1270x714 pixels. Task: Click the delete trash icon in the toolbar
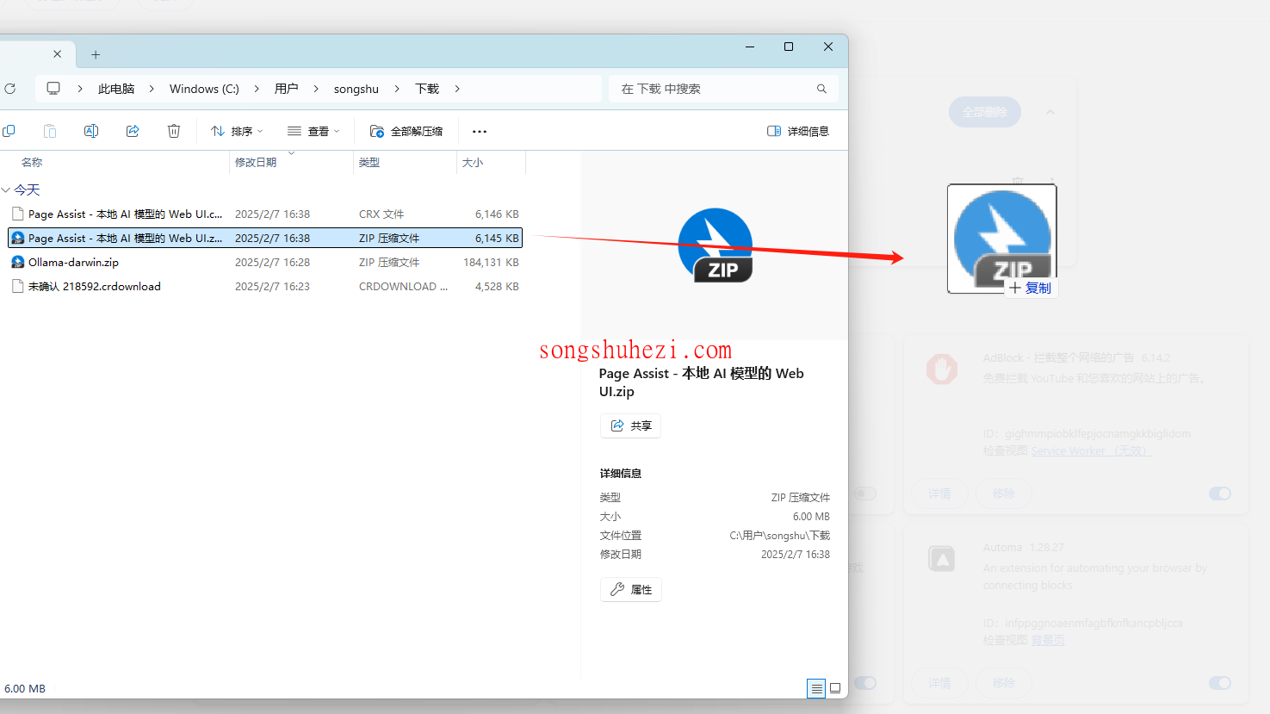(x=174, y=131)
